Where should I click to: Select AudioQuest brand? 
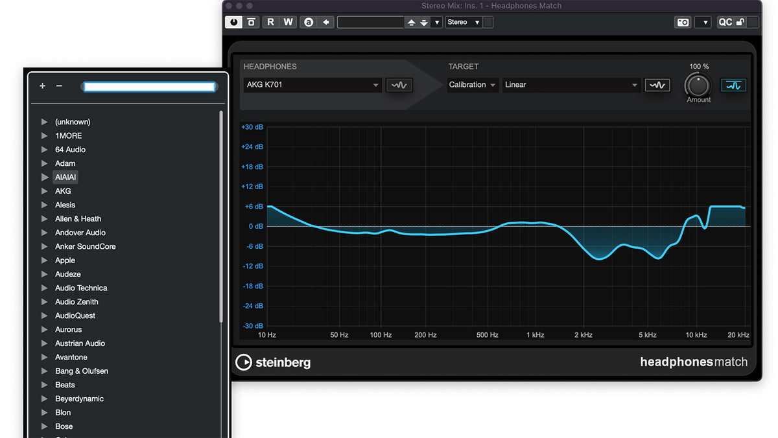pos(75,316)
